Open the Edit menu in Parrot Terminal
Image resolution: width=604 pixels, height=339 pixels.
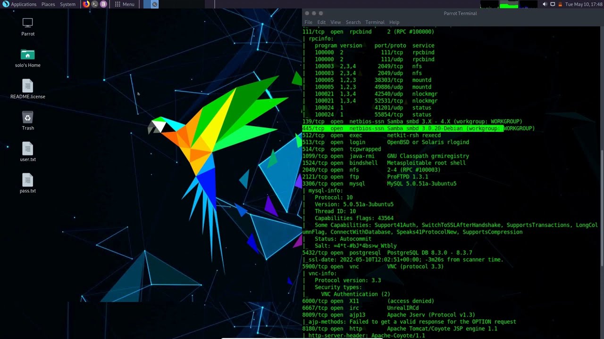(x=321, y=22)
